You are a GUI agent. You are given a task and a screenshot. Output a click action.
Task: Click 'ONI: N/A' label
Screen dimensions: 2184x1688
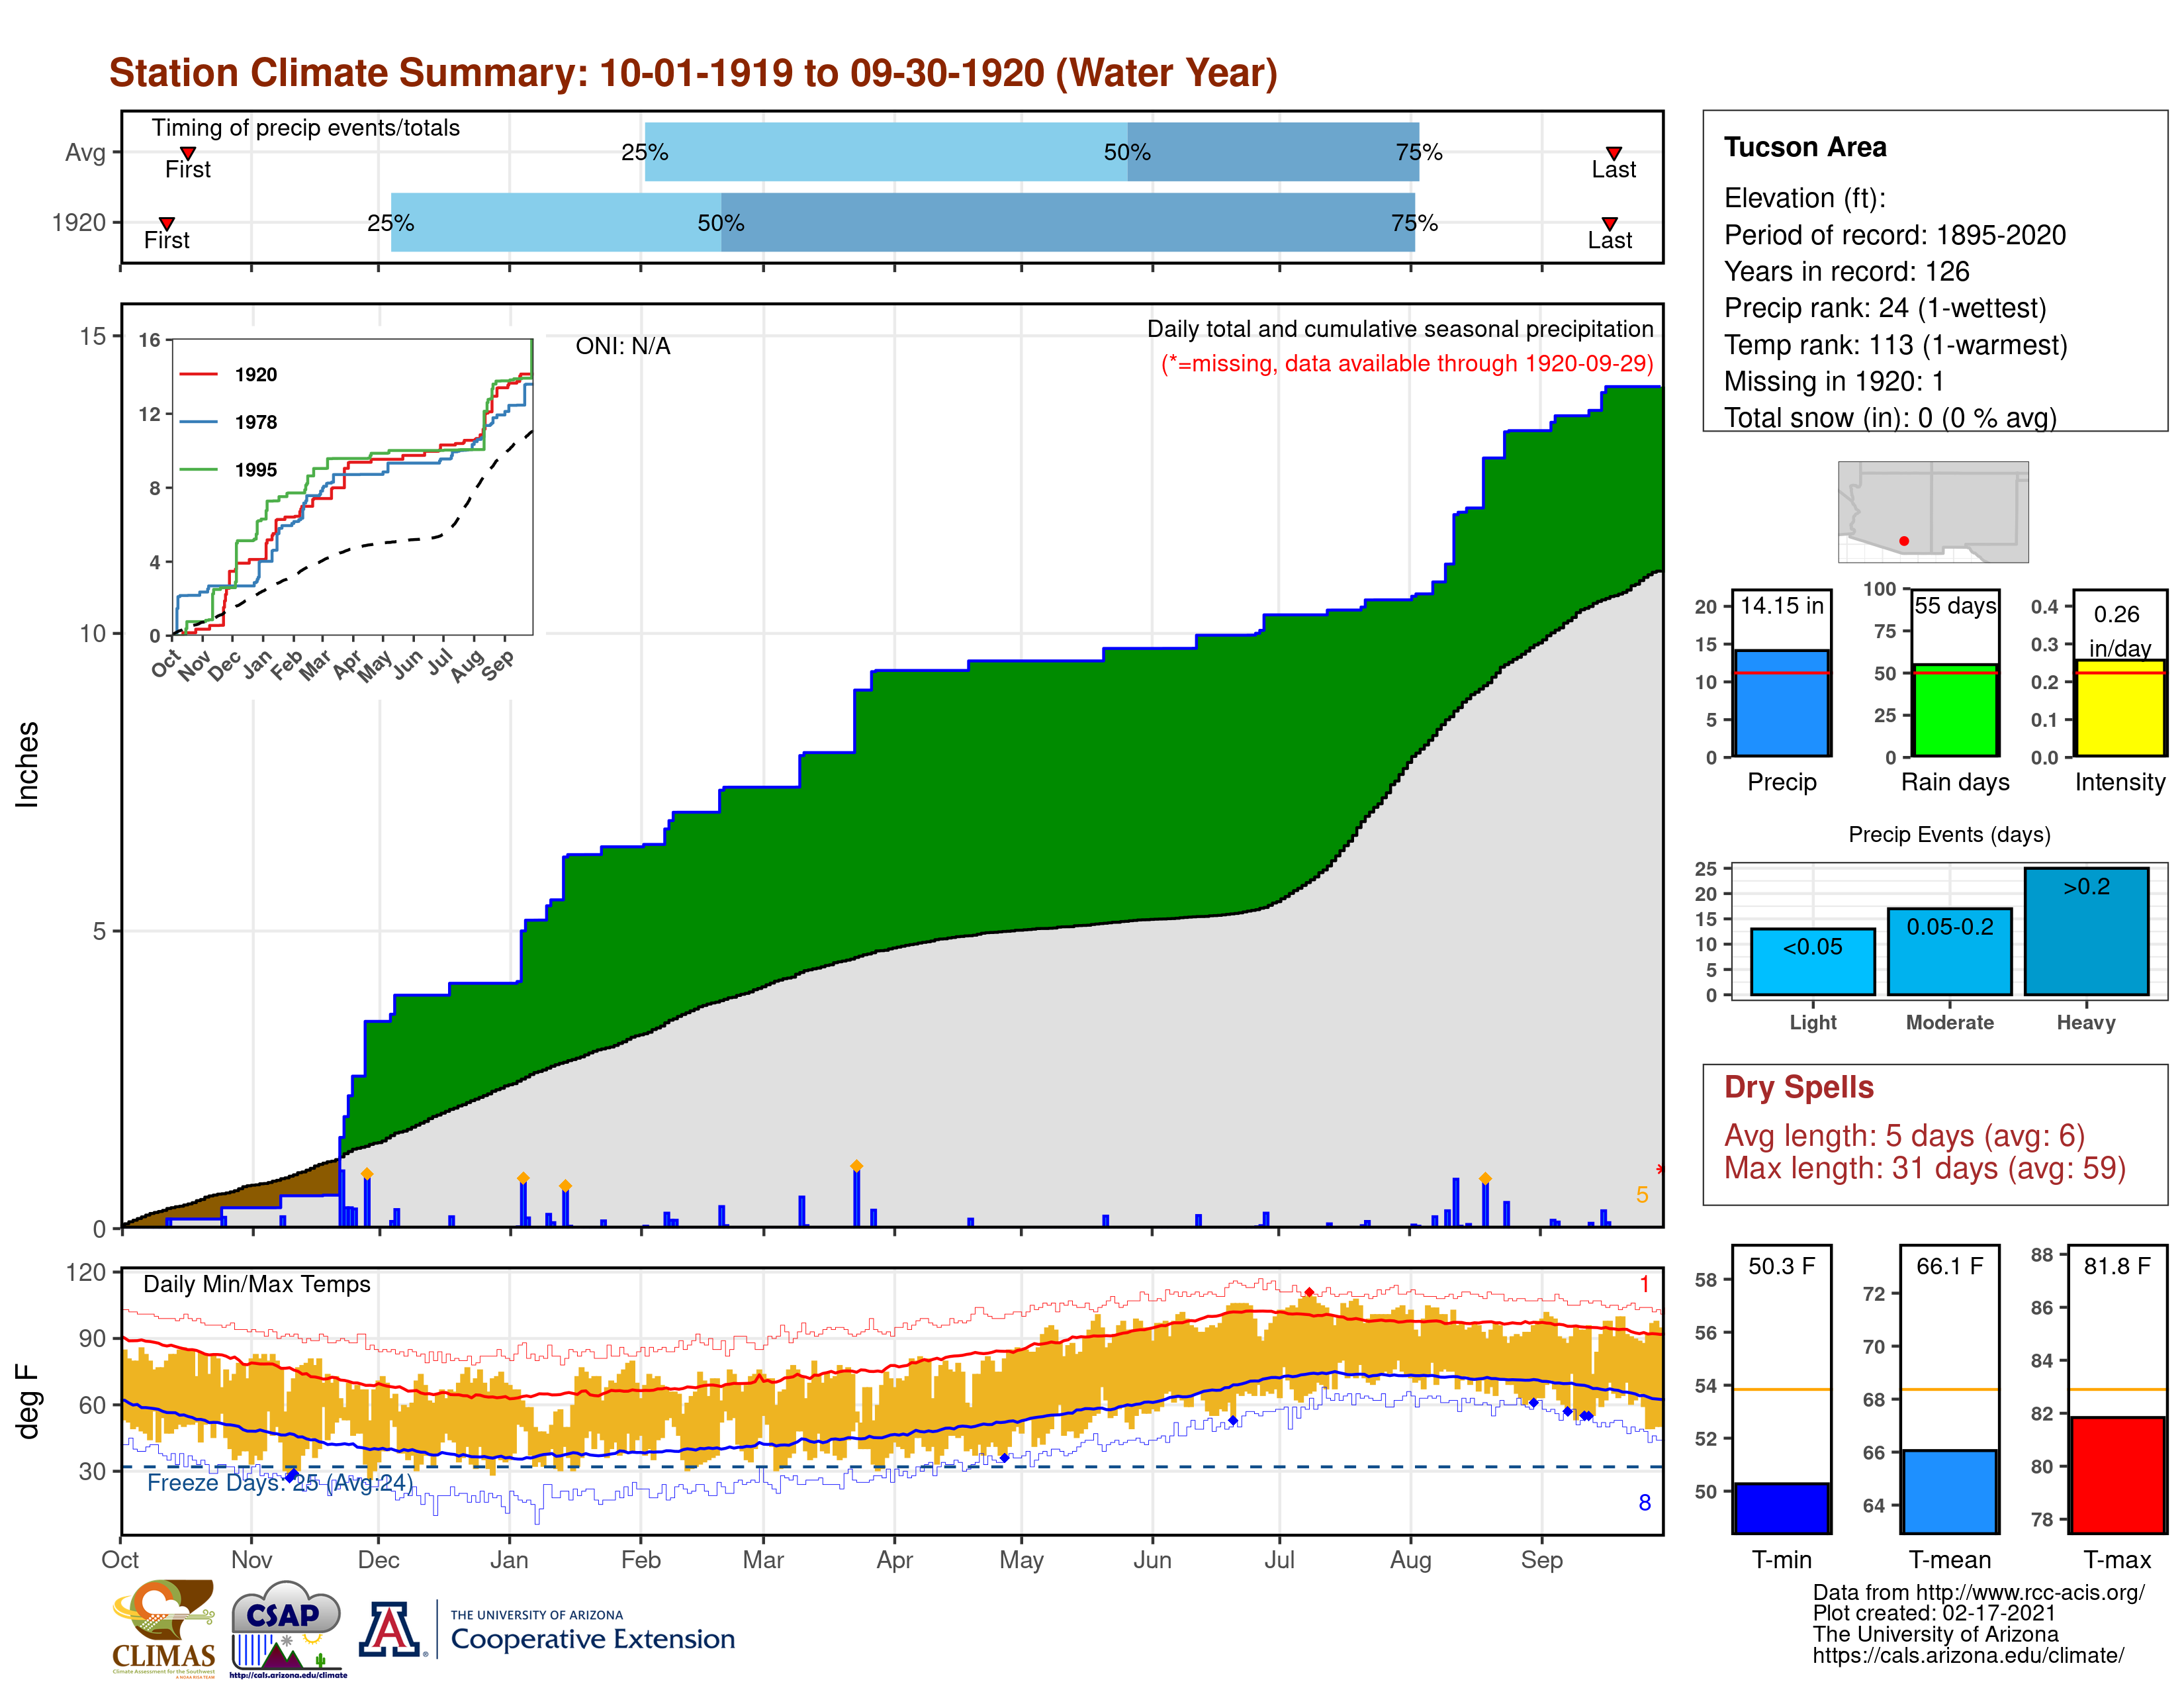coord(623,346)
